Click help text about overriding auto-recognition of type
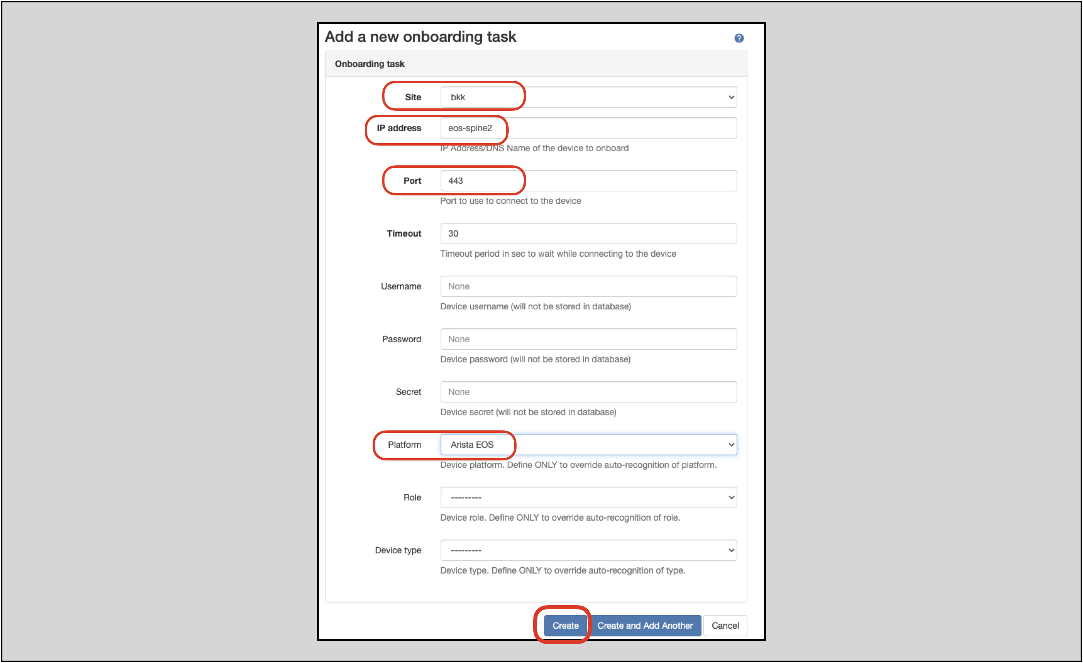The width and height of the screenshot is (1083, 663). coord(562,570)
